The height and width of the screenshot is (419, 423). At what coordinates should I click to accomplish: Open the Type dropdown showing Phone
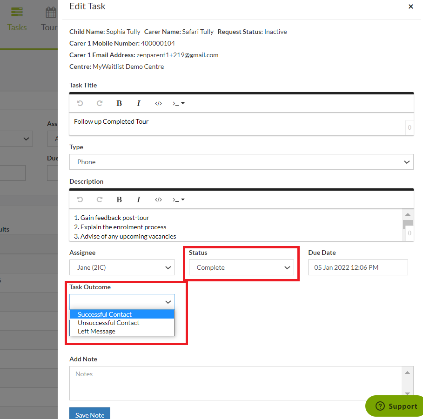pyautogui.click(x=241, y=162)
